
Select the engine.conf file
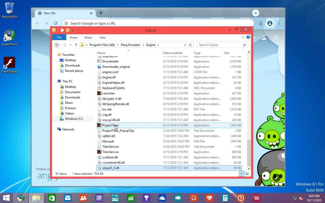click(169, 72)
